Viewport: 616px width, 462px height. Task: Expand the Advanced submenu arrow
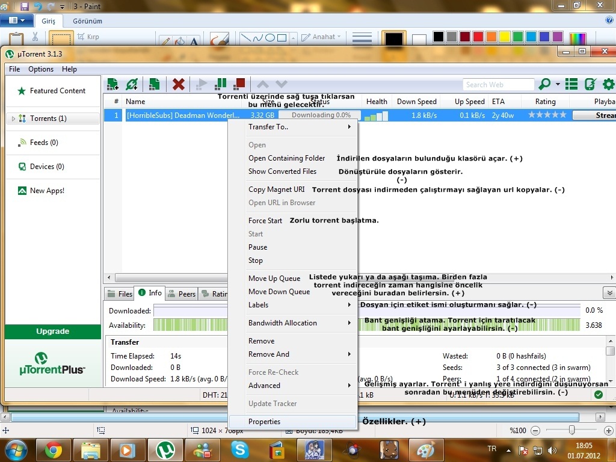coord(350,386)
